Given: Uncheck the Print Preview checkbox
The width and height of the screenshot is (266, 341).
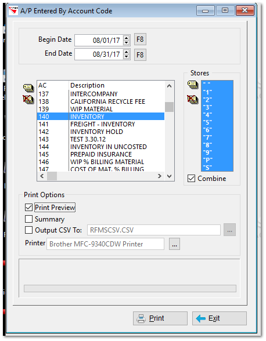Looking at the screenshot, I should click(x=28, y=207).
